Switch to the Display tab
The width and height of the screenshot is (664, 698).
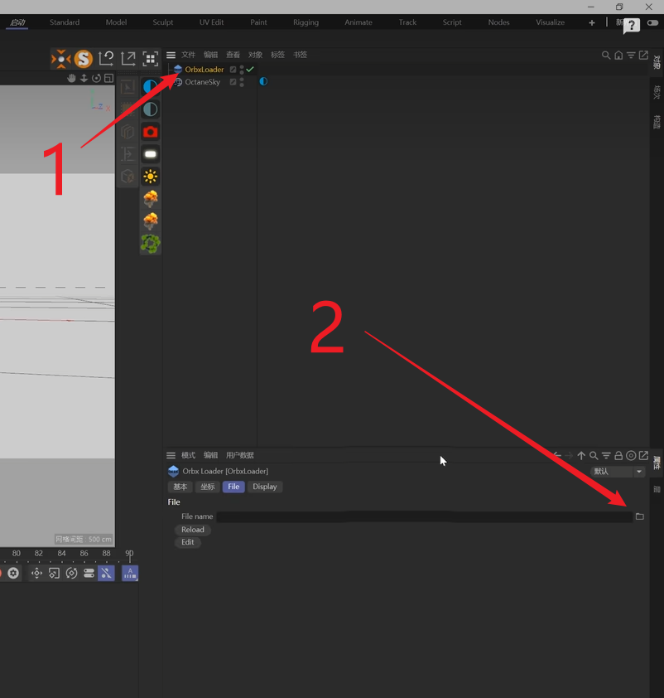(x=265, y=487)
